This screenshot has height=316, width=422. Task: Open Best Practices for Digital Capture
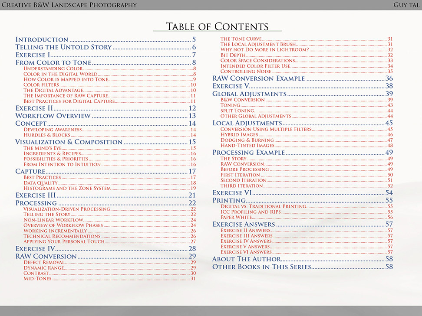pos(109,101)
